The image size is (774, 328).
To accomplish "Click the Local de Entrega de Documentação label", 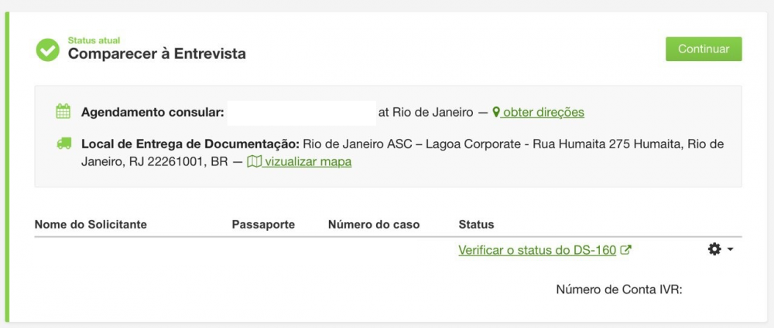I will [190, 145].
